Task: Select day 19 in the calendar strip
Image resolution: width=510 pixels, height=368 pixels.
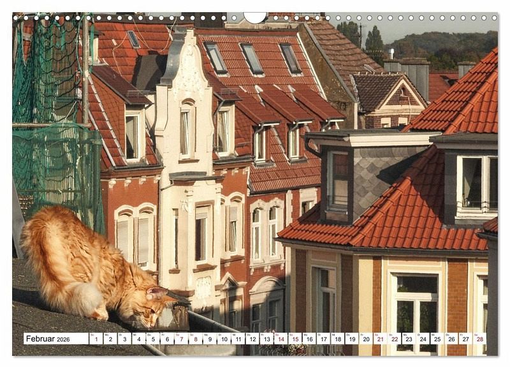Action: (352, 339)
